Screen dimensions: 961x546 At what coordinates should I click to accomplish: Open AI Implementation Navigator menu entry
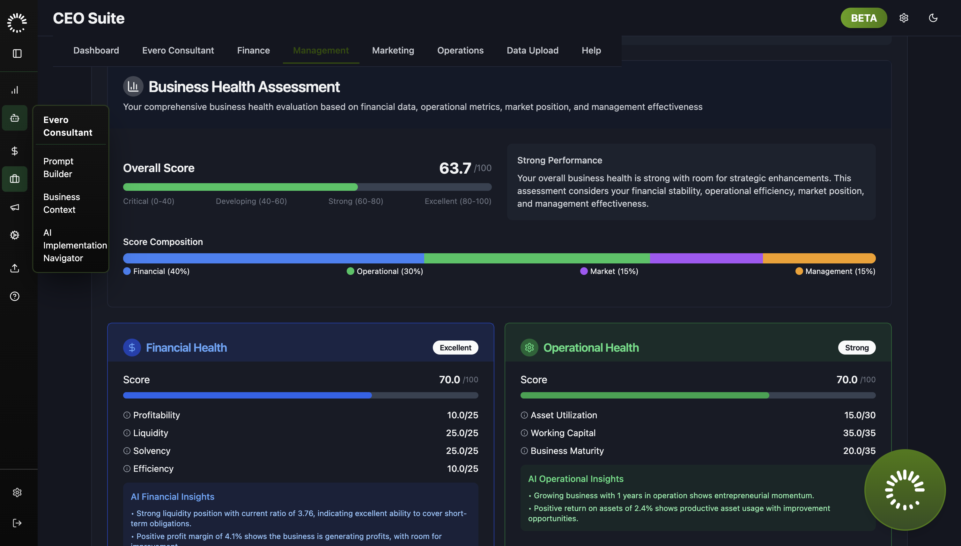pyautogui.click(x=75, y=245)
